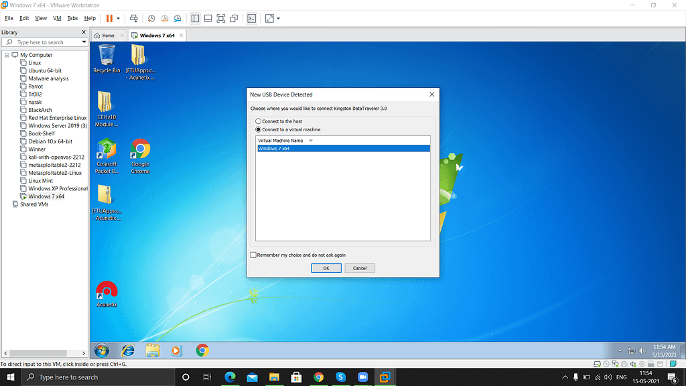686x386 pixels.
Task: Open the power options dropdown arrow
Action: click(x=118, y=18)
